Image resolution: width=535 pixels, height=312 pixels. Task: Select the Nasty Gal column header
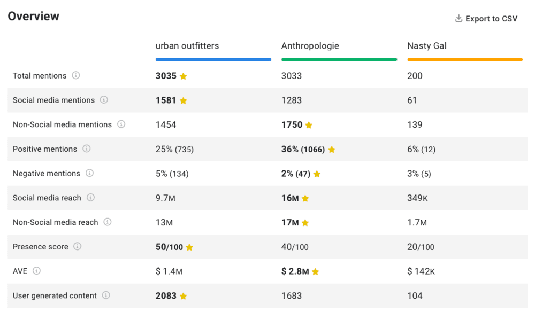click(427, 46)
